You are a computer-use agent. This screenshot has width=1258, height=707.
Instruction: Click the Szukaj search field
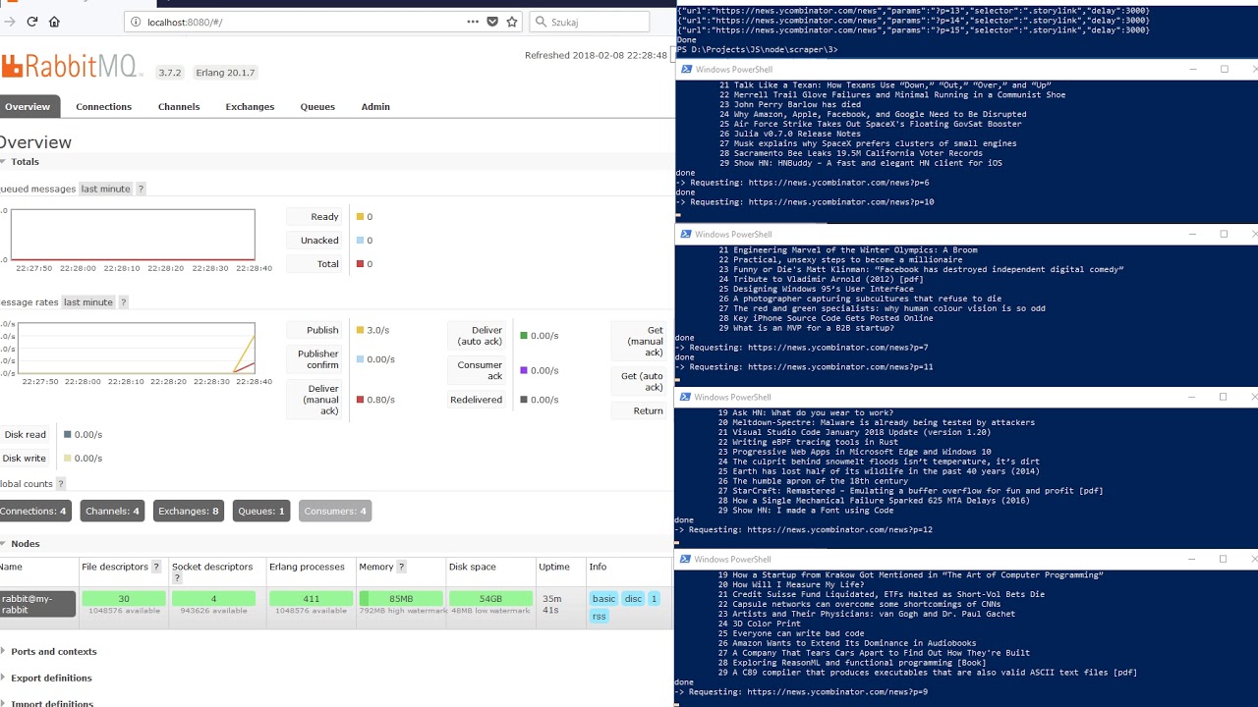590,22
